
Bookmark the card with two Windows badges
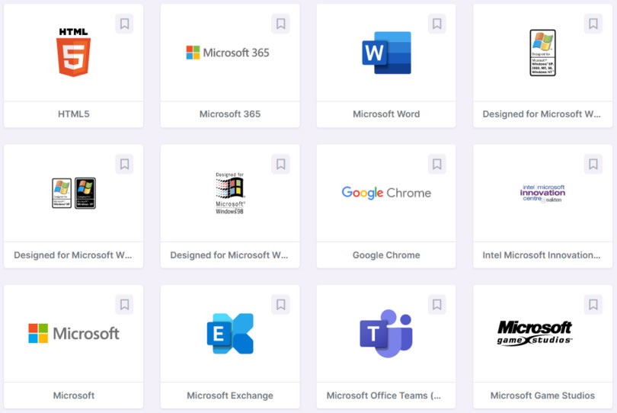pyautogui.click(x=124, y=164)
